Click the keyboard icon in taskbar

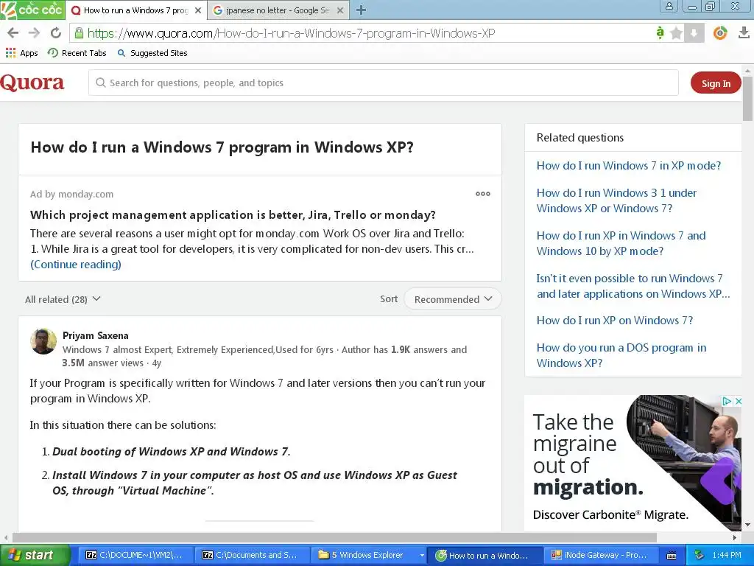tap(672, 556)
